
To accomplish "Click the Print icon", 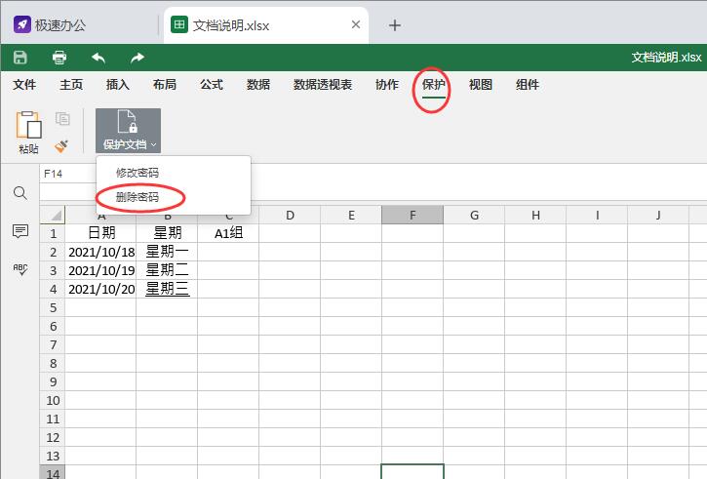I will [x=59, y=58].
